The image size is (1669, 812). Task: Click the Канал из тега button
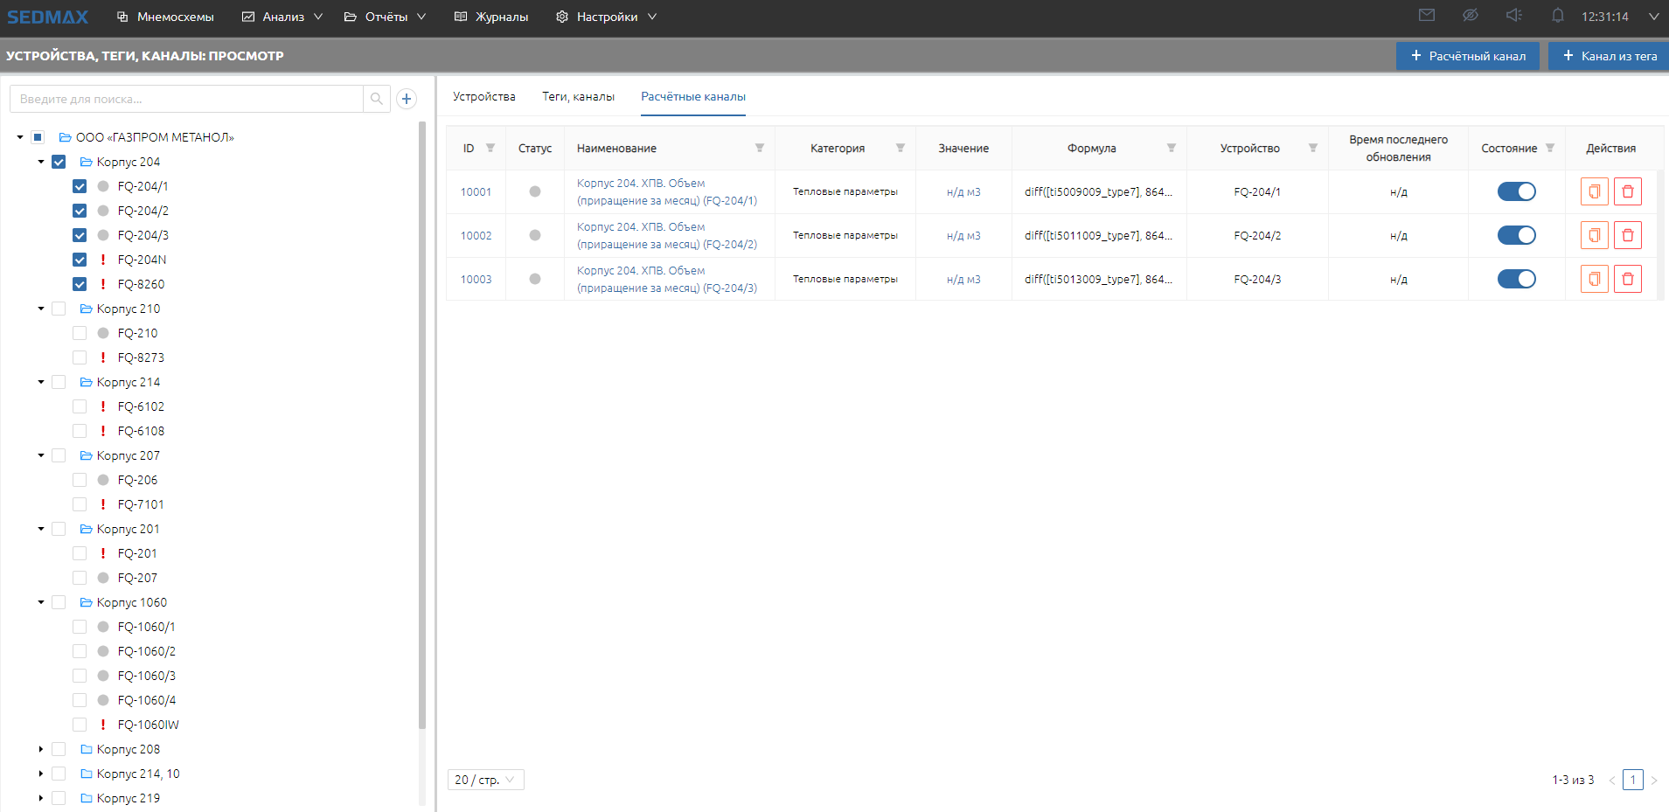(x=1610, y=56)
